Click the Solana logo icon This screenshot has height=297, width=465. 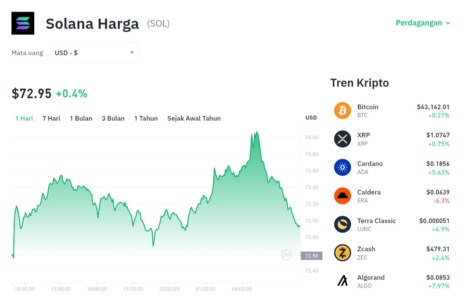[23, 23]
